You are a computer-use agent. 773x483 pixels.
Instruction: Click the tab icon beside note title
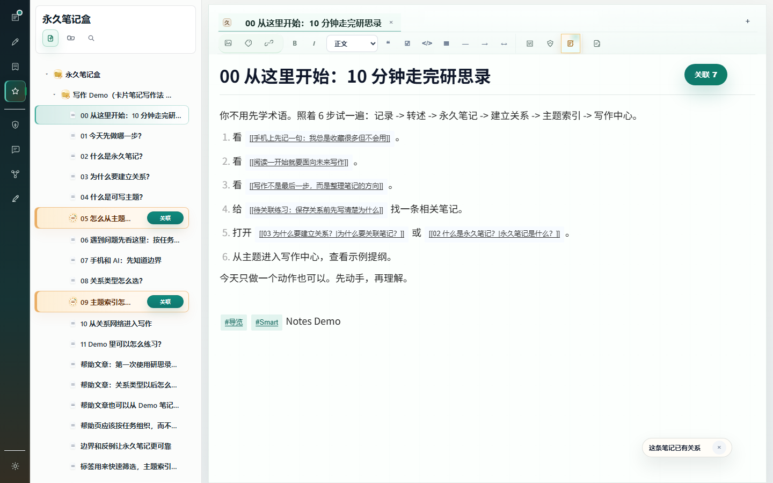[x=227, y=23]
